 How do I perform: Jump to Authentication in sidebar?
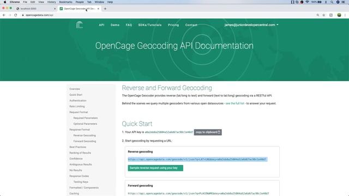(77, 100)
